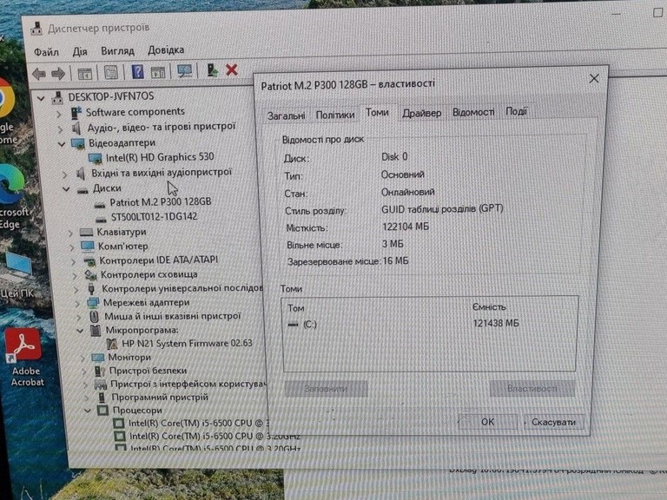Screen dimensions: 667x500
Task: Select Patriot M.2 P300 128GB tree item
Action: click(x=161, y=202)
